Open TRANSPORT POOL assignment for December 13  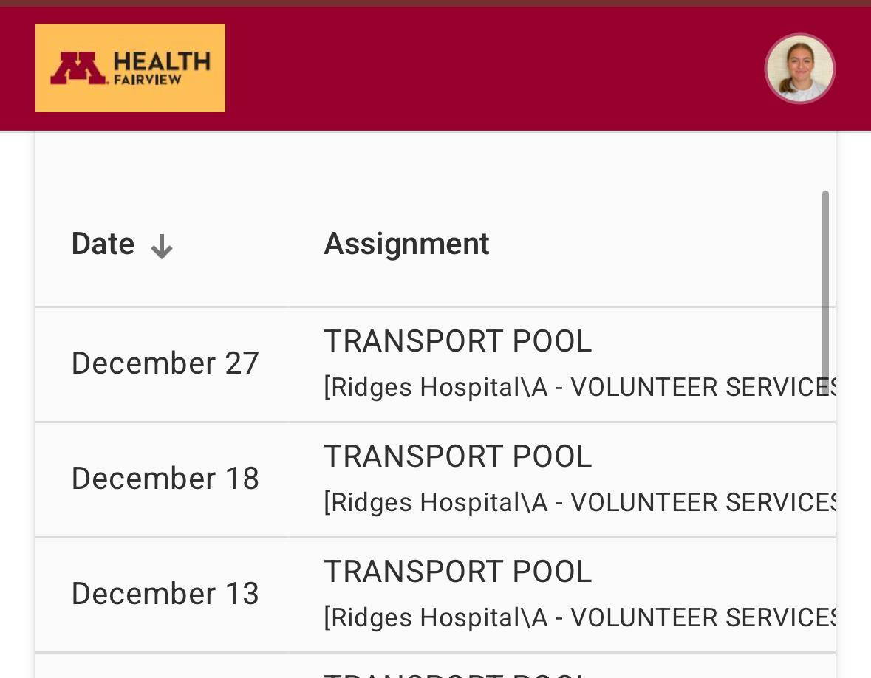point(458,572)
